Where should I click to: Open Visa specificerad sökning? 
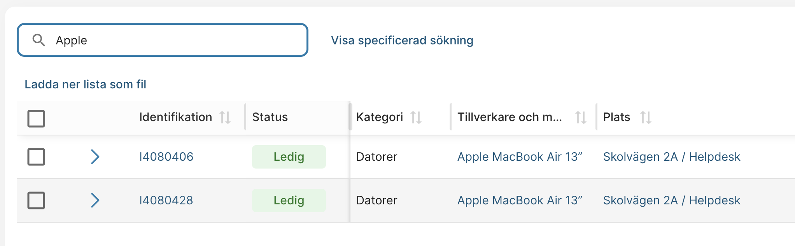coord(402,40)
